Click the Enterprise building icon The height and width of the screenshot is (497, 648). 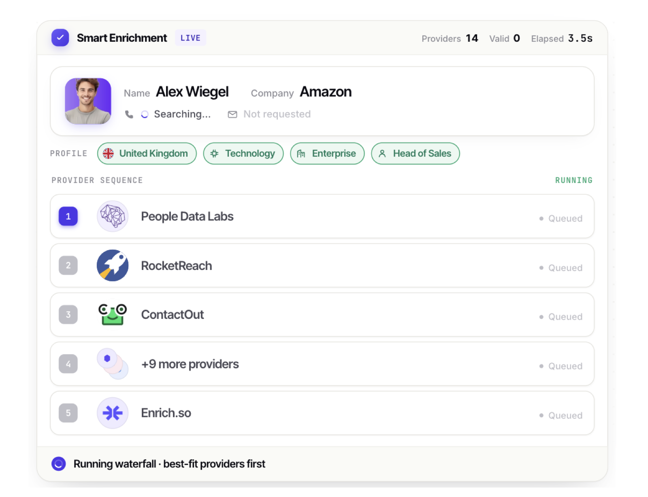[301, 153]
